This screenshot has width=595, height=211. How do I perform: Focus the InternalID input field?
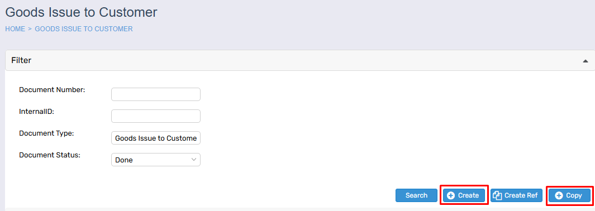click(155, 116)
